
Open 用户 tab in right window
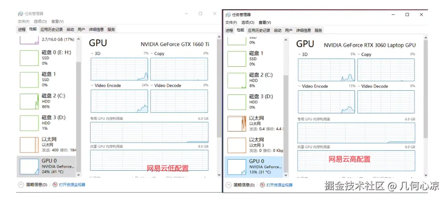tap(289, 31)
